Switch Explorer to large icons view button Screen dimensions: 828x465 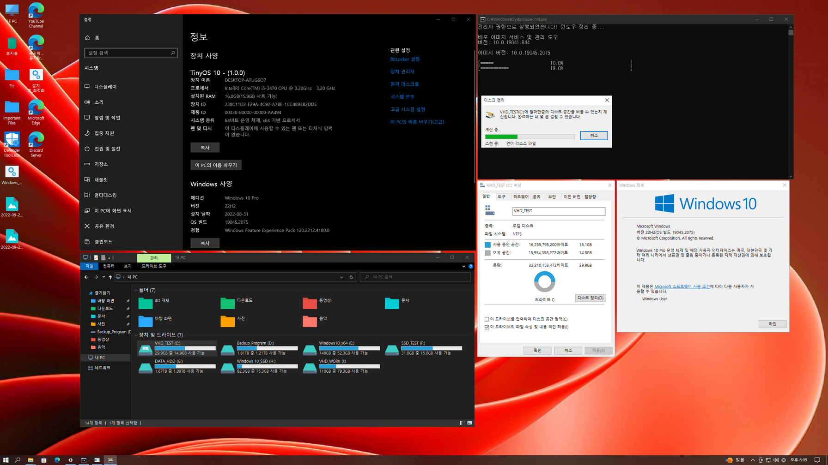tap(469, 423)
